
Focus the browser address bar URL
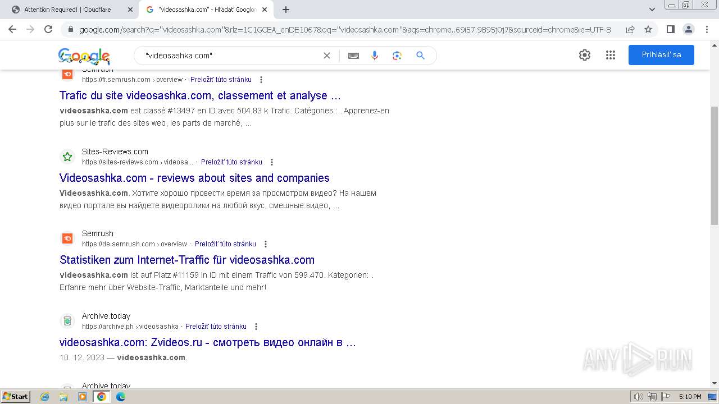[x=345, y=30]
